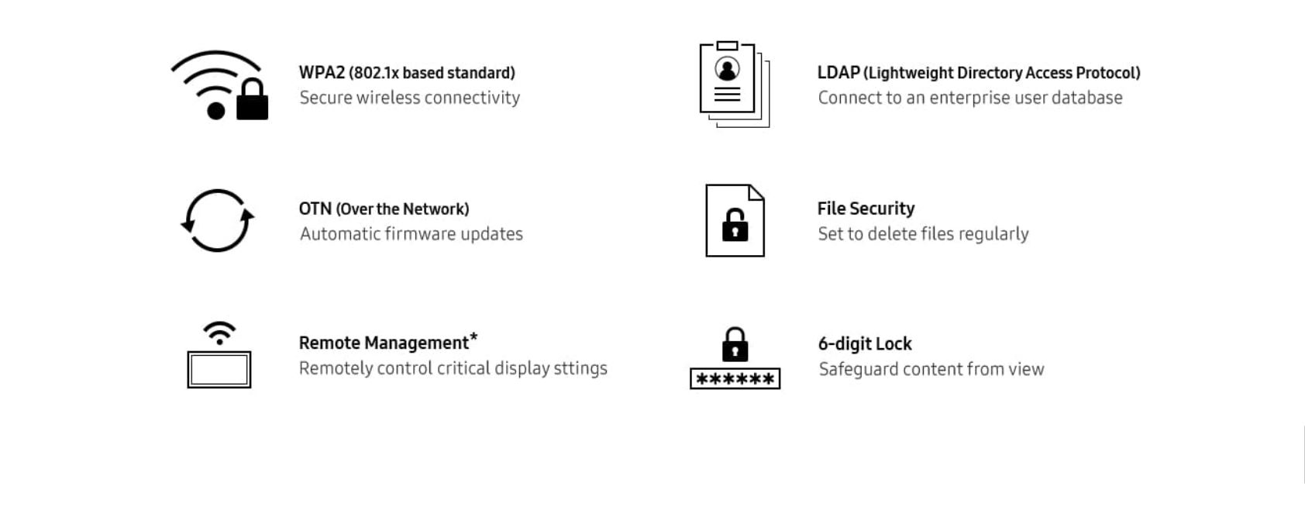1305x507 pixels.
Task: Click the LDAP user directory badge icon
Action: (733, 84)
